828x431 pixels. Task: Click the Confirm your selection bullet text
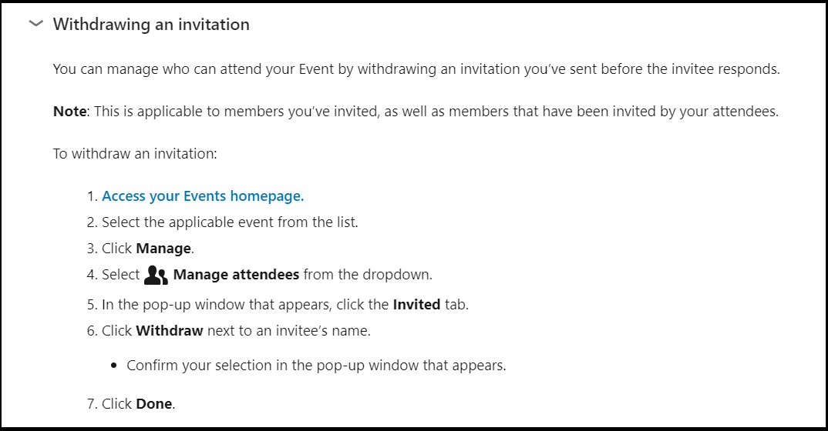click(316, 366)
